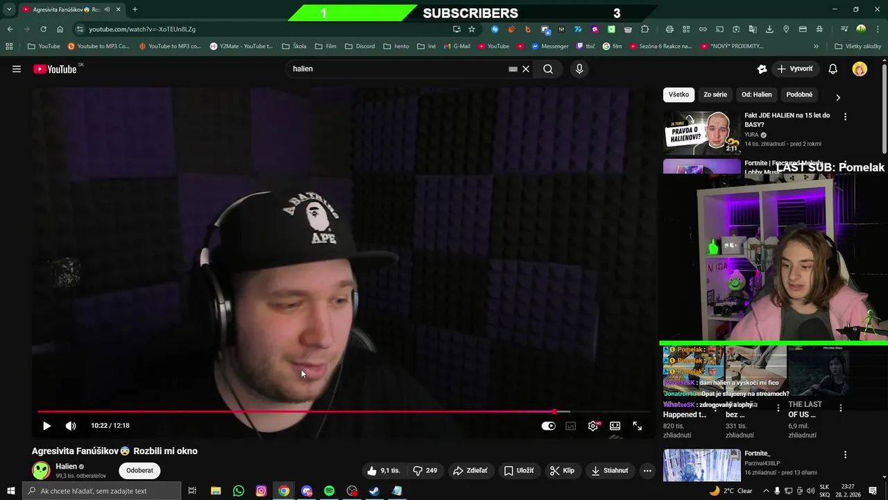Open extensions puzzle icon

click(x=645, y=29)
